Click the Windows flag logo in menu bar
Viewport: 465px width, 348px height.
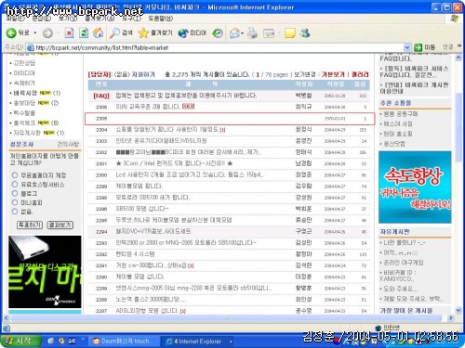point(454,19)
